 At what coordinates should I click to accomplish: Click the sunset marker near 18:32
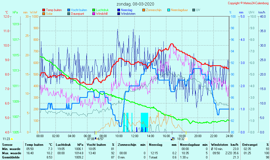[x=186, y=139]
